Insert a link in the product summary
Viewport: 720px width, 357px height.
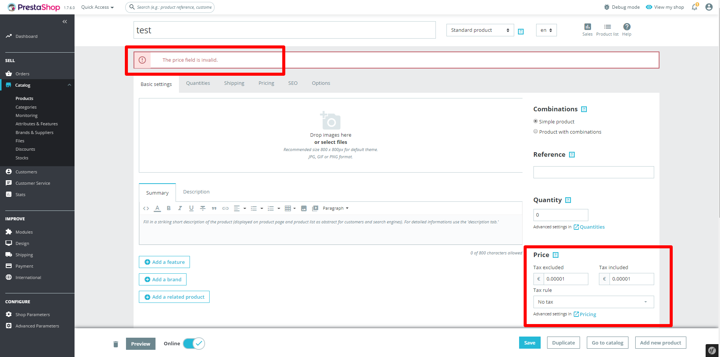(225, 208)
